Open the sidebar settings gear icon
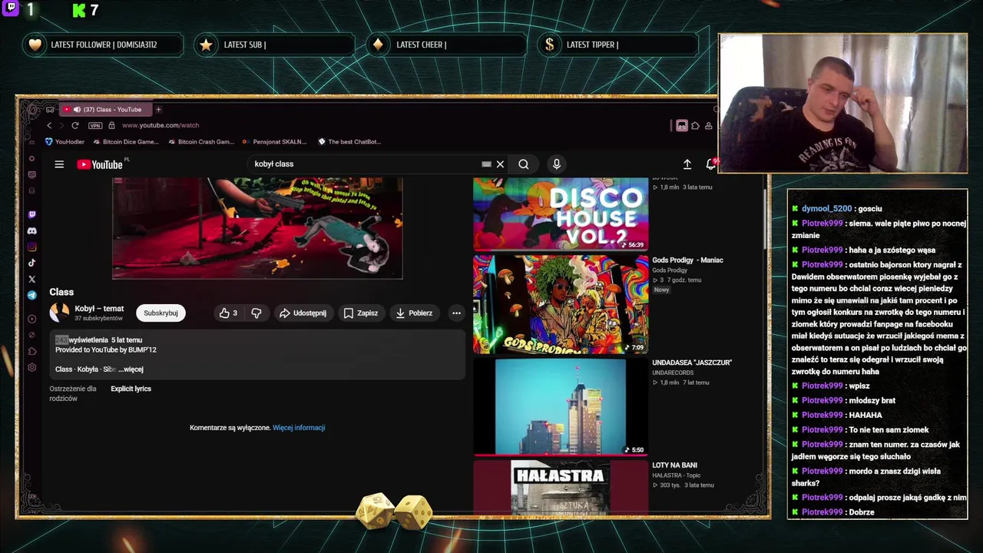The image size is (983, 553). tap(31, 367)
